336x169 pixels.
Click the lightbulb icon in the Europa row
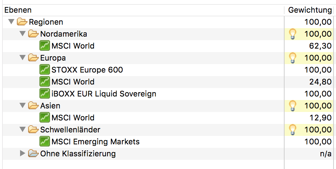click(292, 58)
